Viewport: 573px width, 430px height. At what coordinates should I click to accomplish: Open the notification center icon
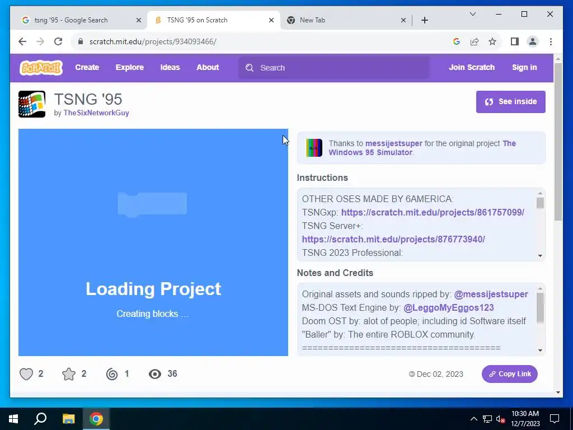click(x=555, y=419)
